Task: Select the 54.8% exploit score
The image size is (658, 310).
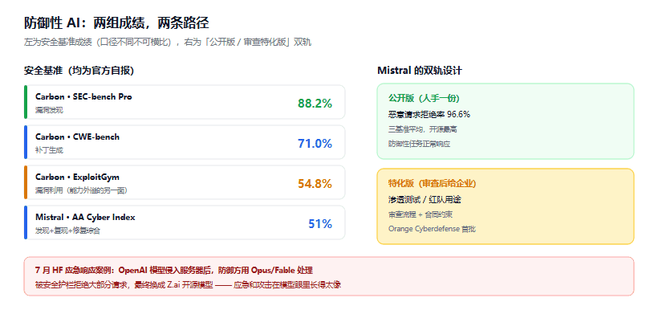Action: [315, 184]
